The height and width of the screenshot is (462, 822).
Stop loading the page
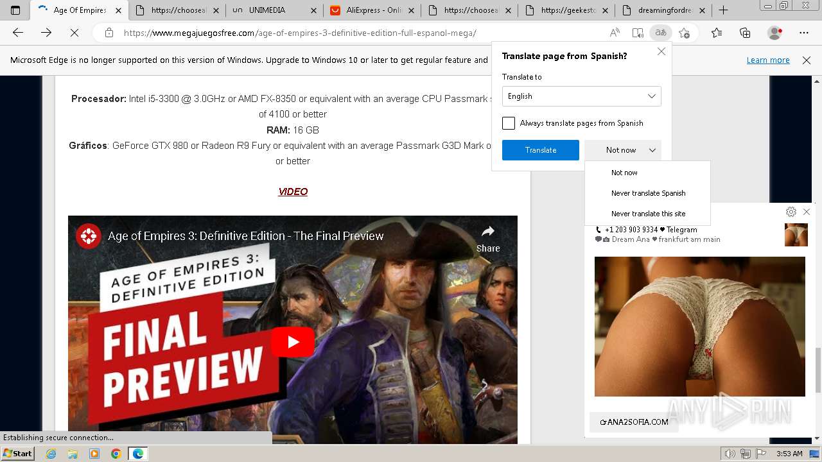click(74, 33)
